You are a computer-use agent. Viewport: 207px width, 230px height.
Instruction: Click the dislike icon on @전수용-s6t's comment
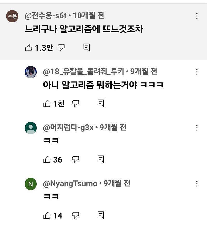[x=61, y=47]
